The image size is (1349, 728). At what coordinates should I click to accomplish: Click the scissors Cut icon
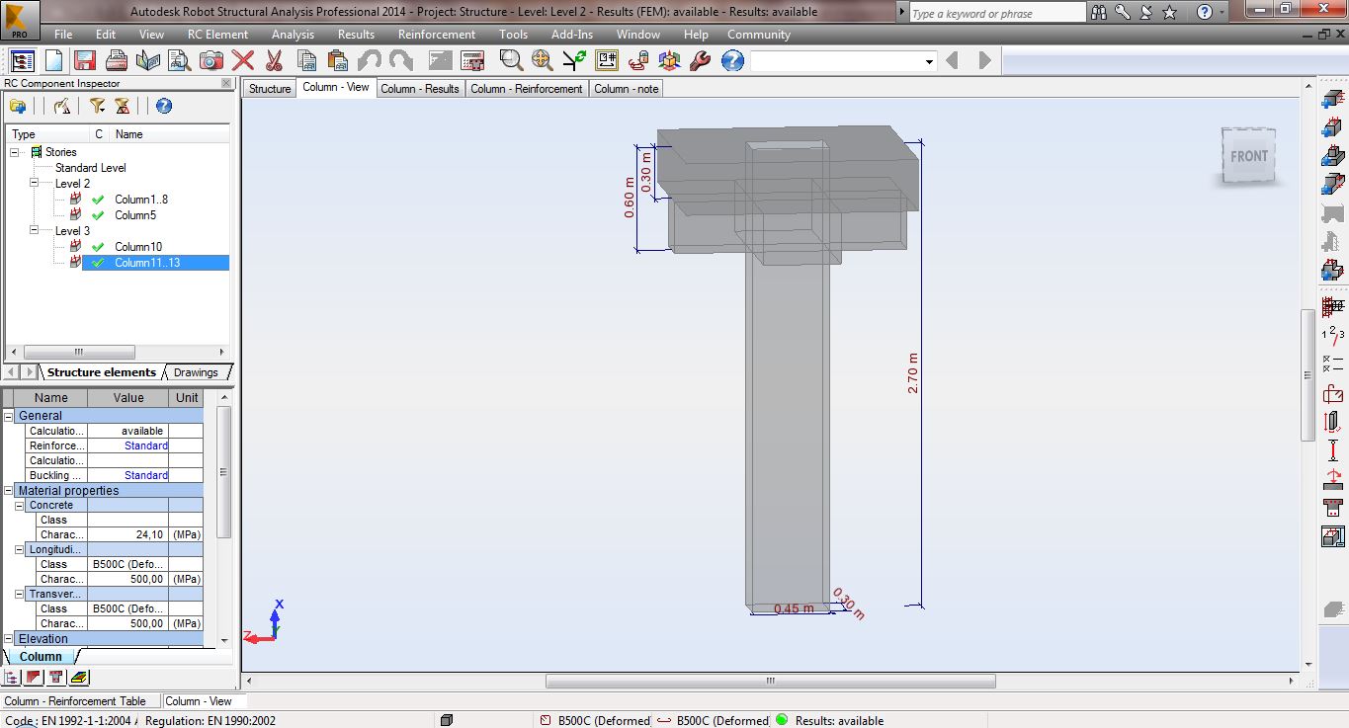coord(274,60)
